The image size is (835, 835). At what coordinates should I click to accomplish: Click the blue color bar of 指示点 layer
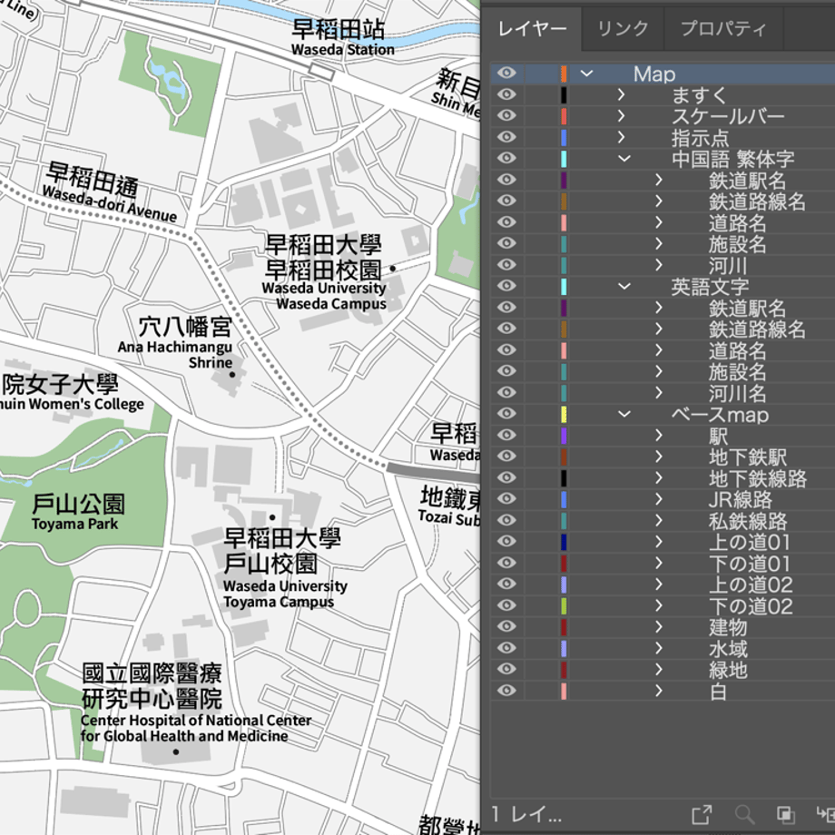(564, 137)
